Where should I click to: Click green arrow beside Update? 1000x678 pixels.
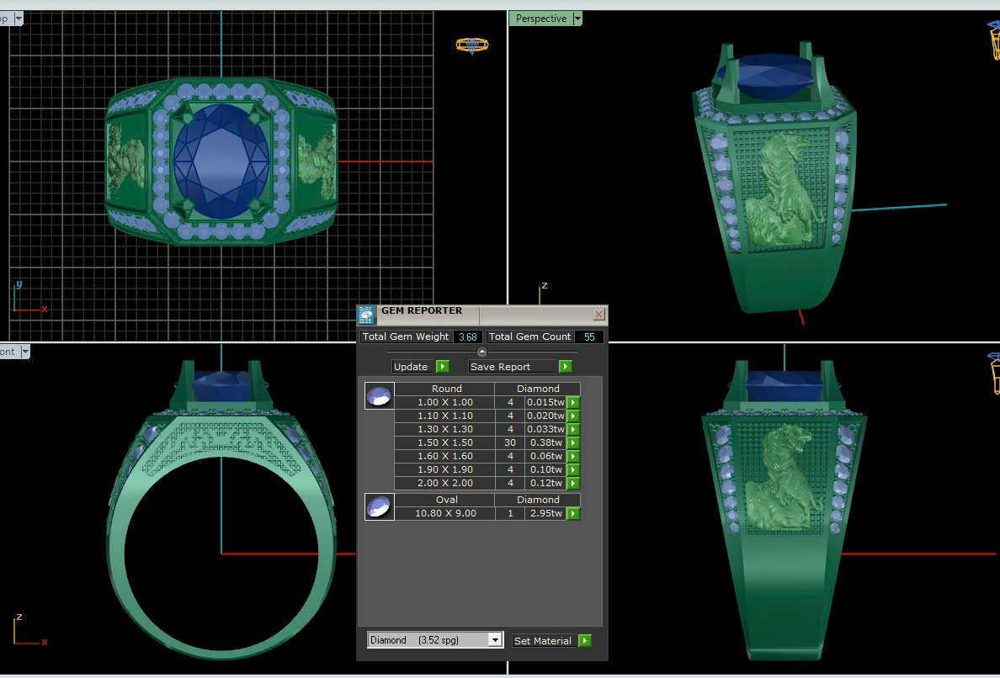[443, 367]
